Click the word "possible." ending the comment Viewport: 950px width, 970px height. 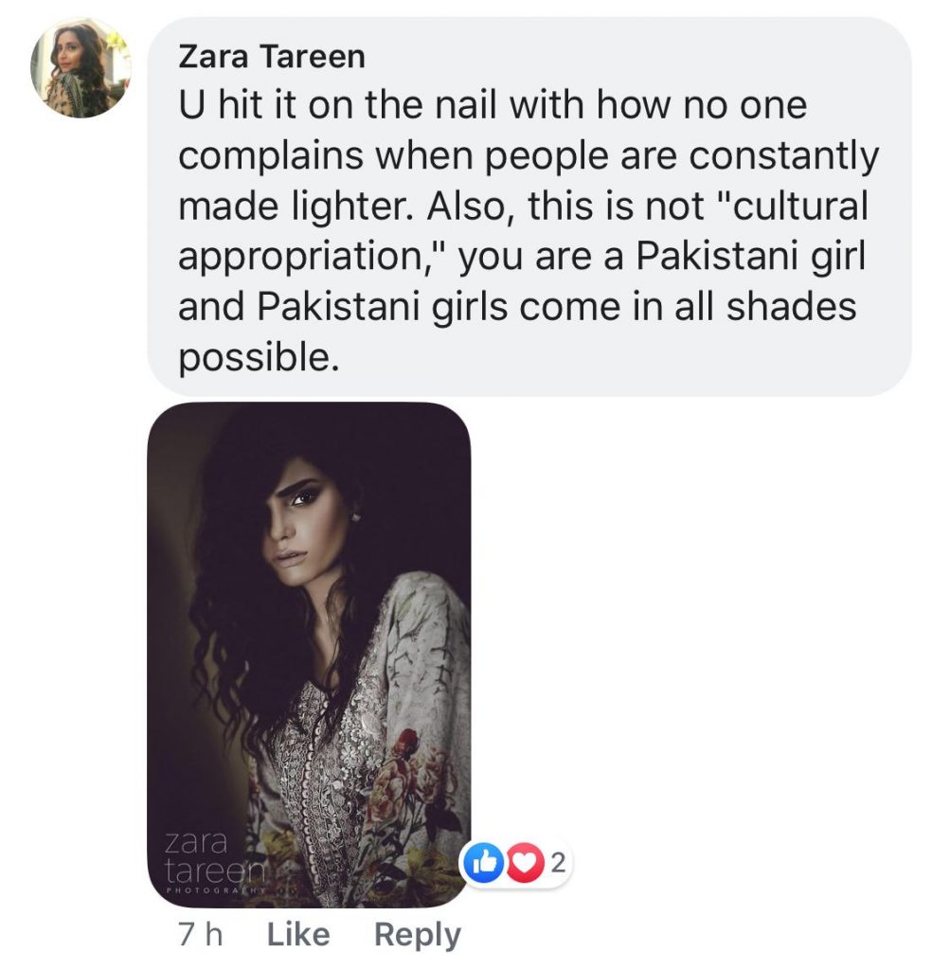point(260,357)
